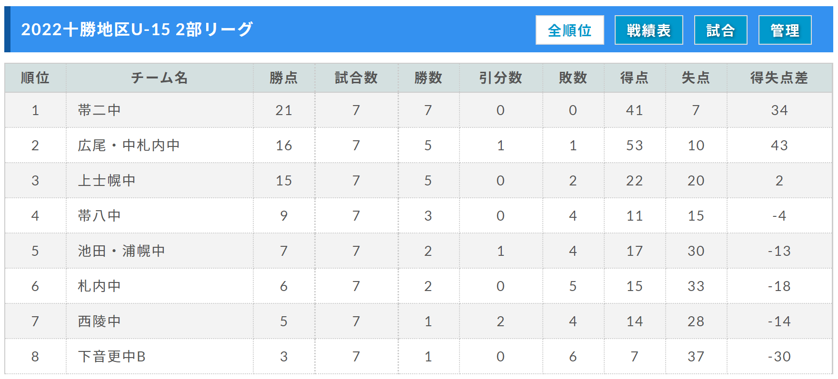Select team 帯八中

pos(99,216)
